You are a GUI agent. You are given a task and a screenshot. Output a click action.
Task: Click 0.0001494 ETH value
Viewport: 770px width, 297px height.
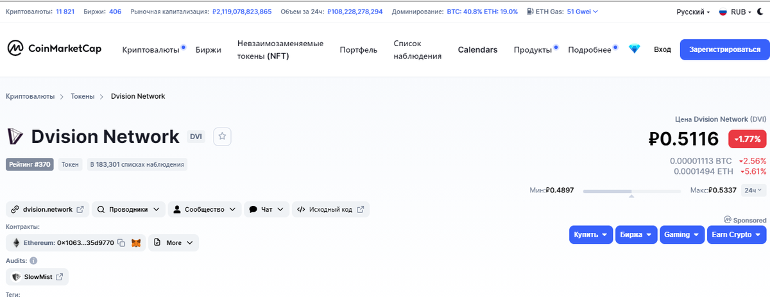[x=703, y=171]
